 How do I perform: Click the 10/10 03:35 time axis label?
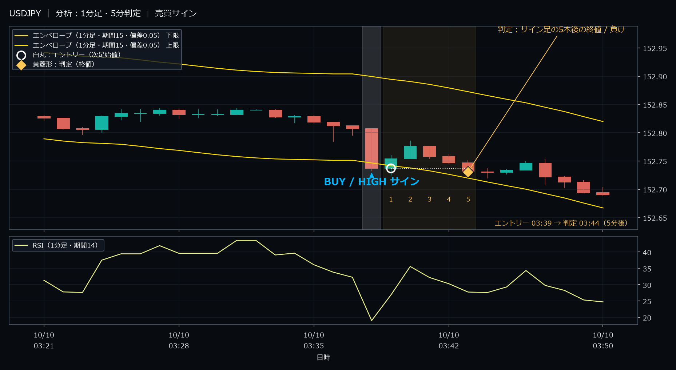click(314, 341)
